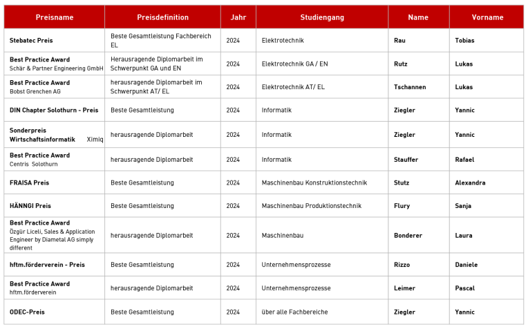Click the HÄNNGI Preis cell
The width and height of the screenshot is (528, 329).
pyautogui.click(x=54, y=206)
